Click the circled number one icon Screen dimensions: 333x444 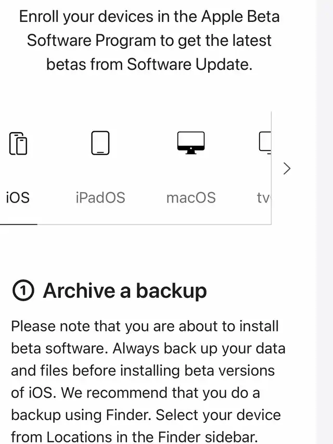(23, 291)
